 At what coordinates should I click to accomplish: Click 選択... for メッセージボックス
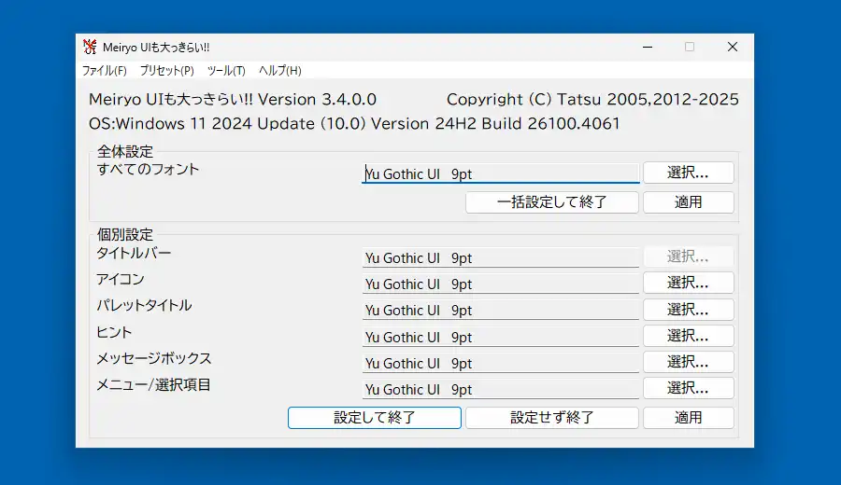(688, 362)
